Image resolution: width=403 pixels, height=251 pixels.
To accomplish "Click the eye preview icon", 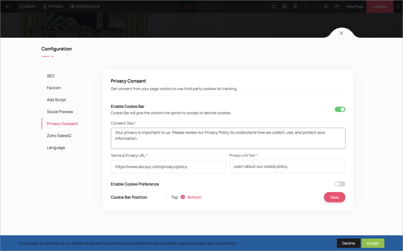I will point(326,6).
